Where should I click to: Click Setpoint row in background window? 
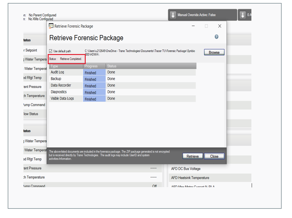(35, 50)
